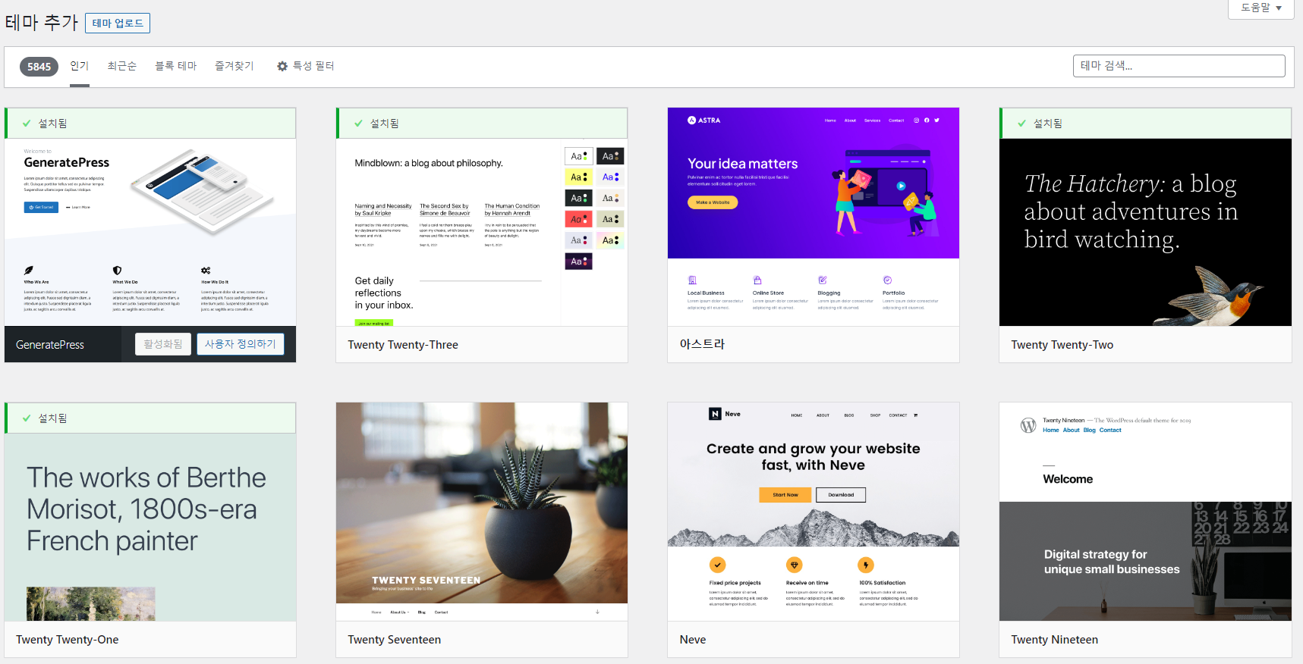1303x664 pixels.
Task: Click the Portfolio icon in Astra preview
Action: pyautogui.click(x=887, y=280)
